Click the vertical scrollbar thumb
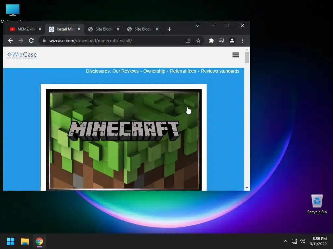The width and height of the screenshot is (333, 249). coord(247,58)
